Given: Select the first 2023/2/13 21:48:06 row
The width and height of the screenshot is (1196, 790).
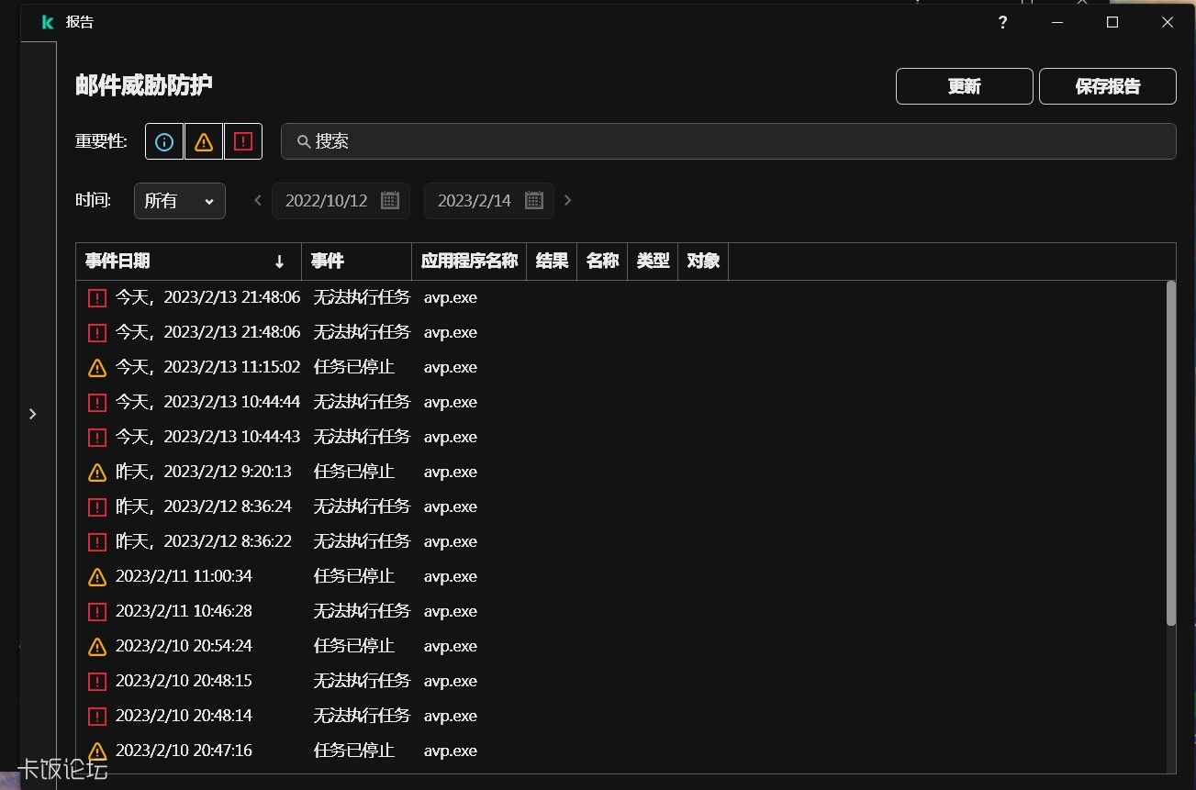Looking at the screenshot, I should [620, 297].
